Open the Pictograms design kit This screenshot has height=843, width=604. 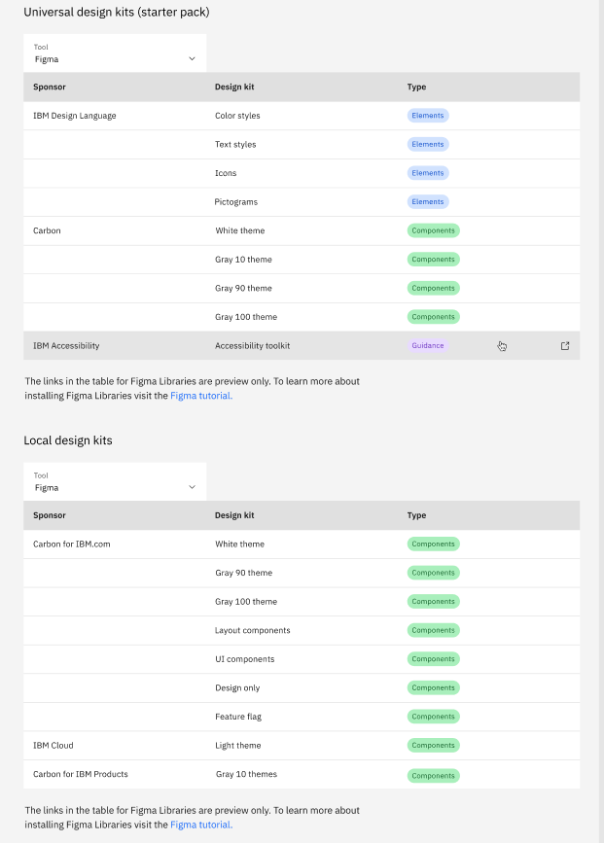(x=236, y=202)
